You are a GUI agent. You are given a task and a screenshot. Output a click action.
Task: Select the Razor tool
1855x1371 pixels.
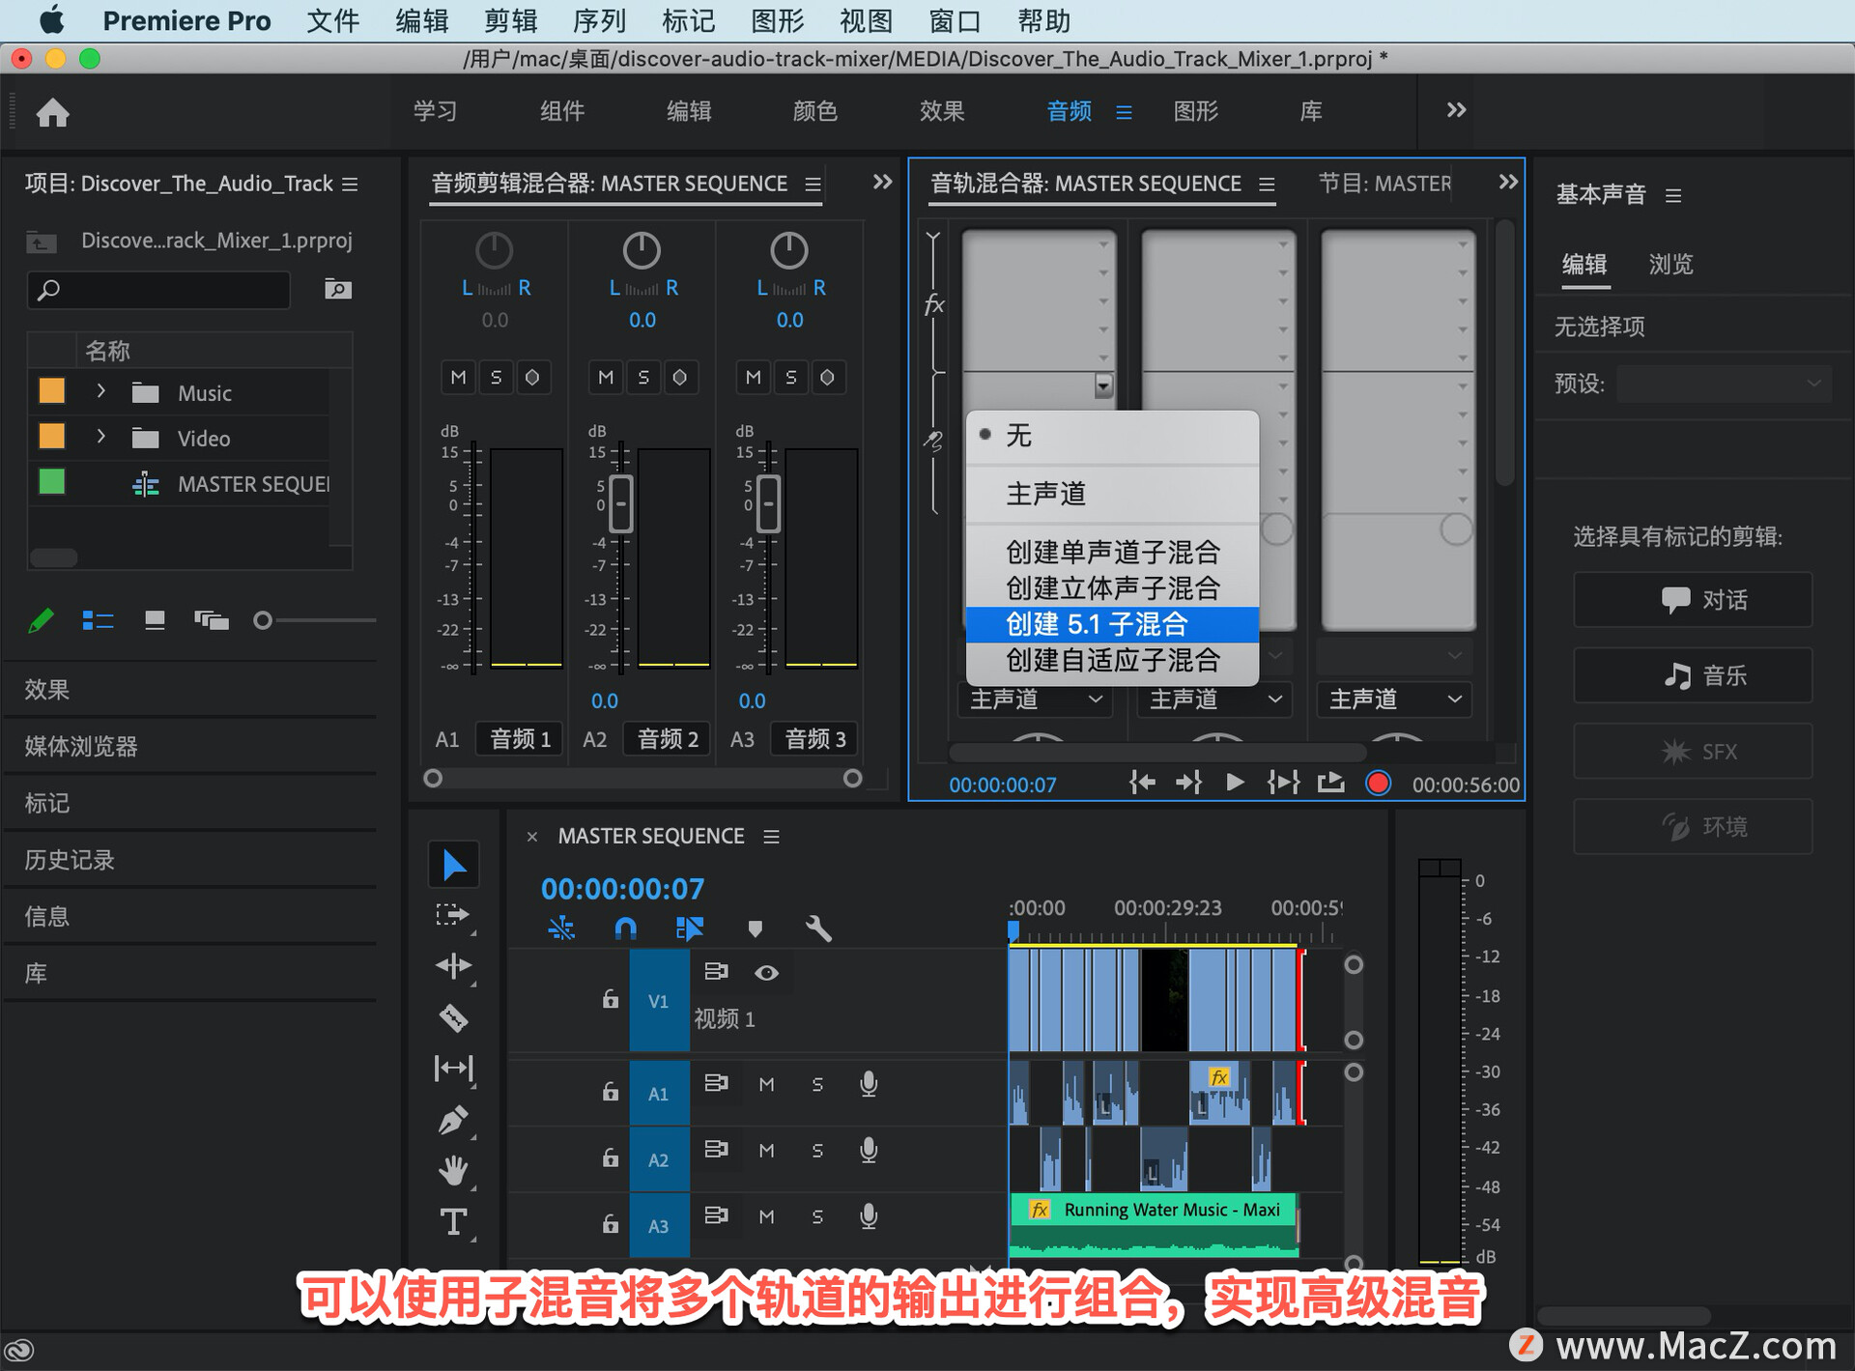(453, 1017)
